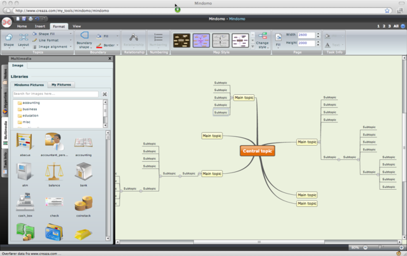Click the Save floppy disk icon
This screenshot has height=256, width=407.
pos(24,18)
